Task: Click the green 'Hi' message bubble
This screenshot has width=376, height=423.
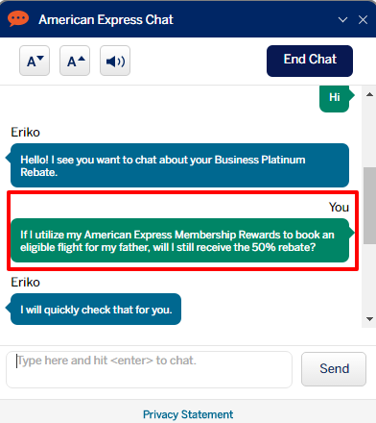Action: tap(335, 98)
